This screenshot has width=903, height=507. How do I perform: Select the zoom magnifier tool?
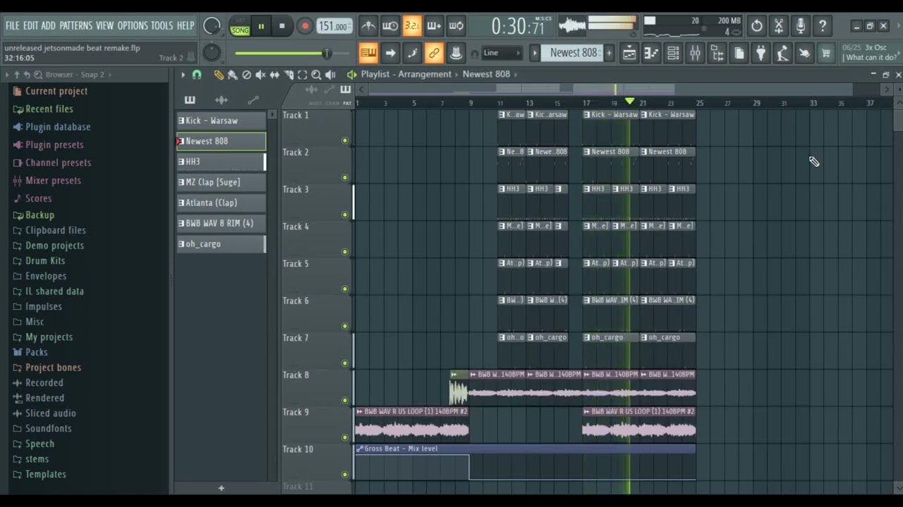316,75
